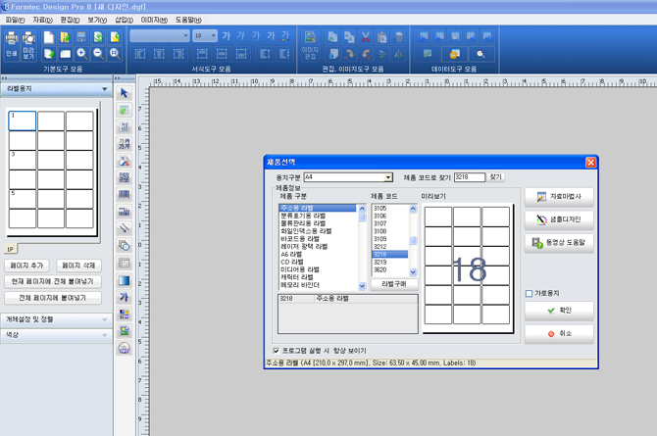Select the barcode tool in the side toolbar
The width and height of the screenshot is (657, 436).
coord(124,194)
